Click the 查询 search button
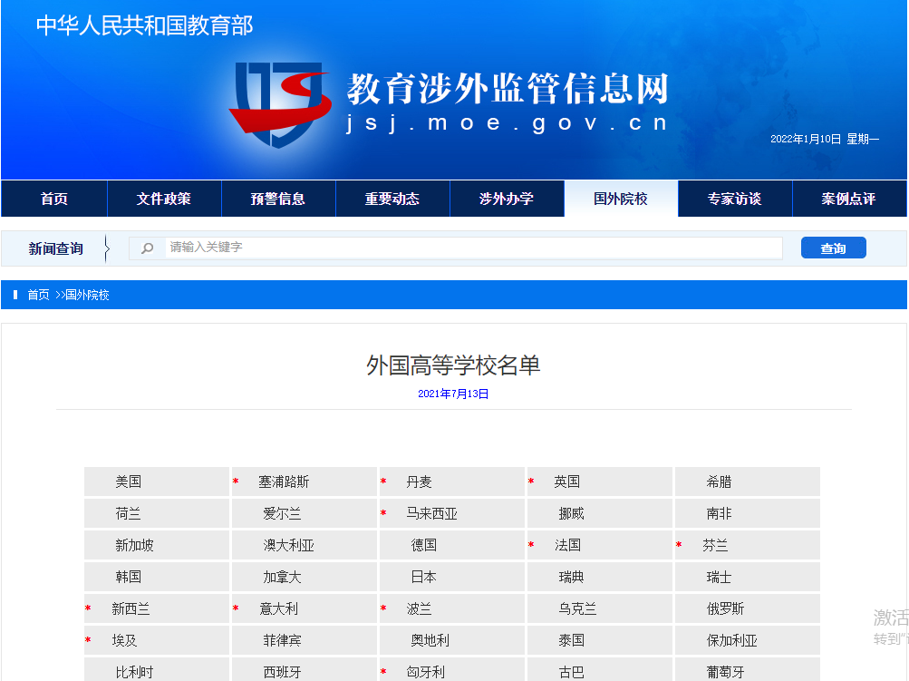This screenshot has height=681, width=909. pos(834,248)
